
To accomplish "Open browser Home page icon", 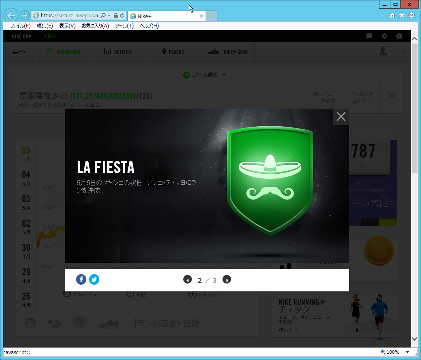I will pos(392,15).
